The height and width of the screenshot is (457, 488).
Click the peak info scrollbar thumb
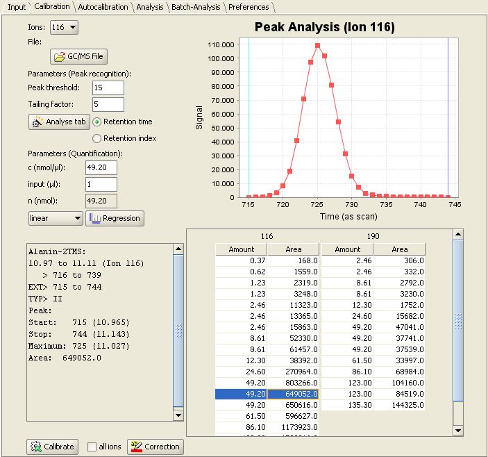point(178,331)
